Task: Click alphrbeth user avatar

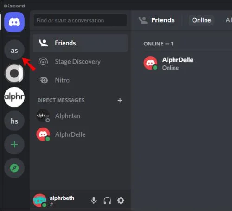Action: click(x=40, y=200)
